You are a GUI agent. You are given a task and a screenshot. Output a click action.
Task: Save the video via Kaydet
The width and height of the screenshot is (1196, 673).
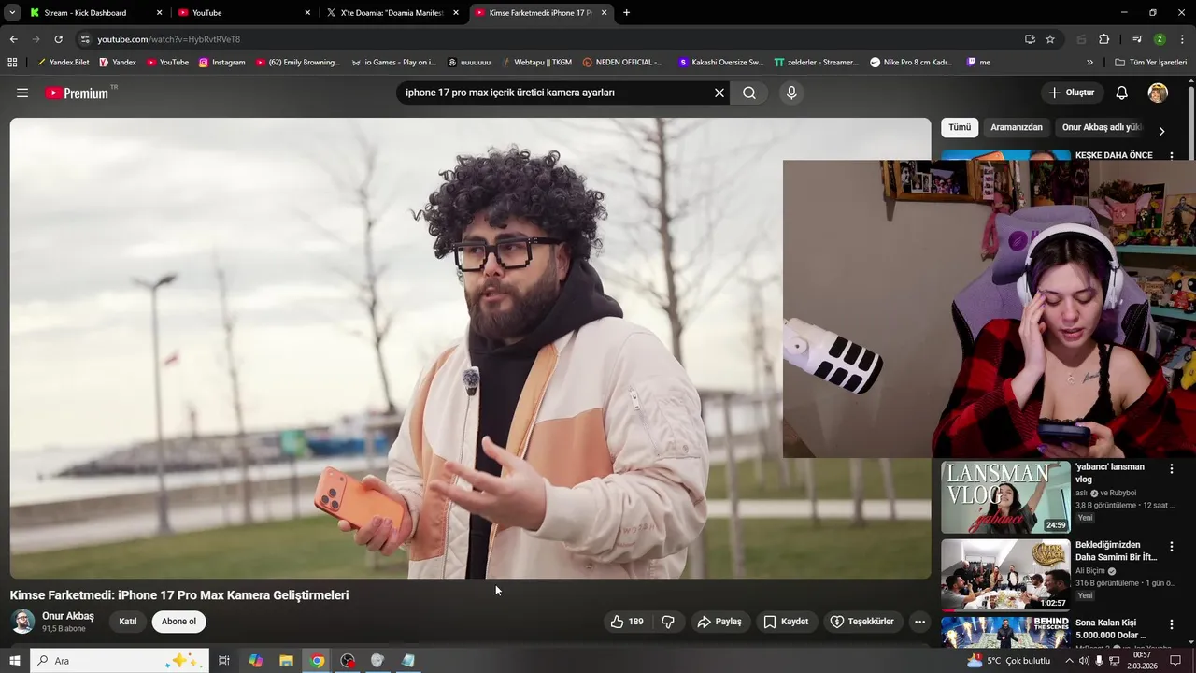click(786, 622)
